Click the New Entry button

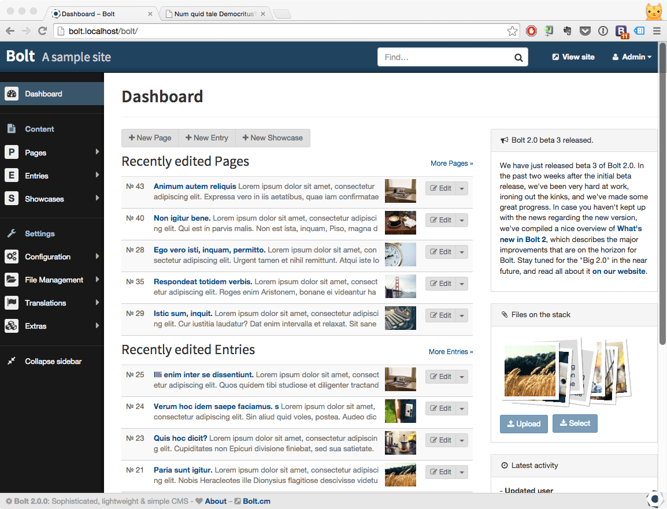click(x=207, y=138)
